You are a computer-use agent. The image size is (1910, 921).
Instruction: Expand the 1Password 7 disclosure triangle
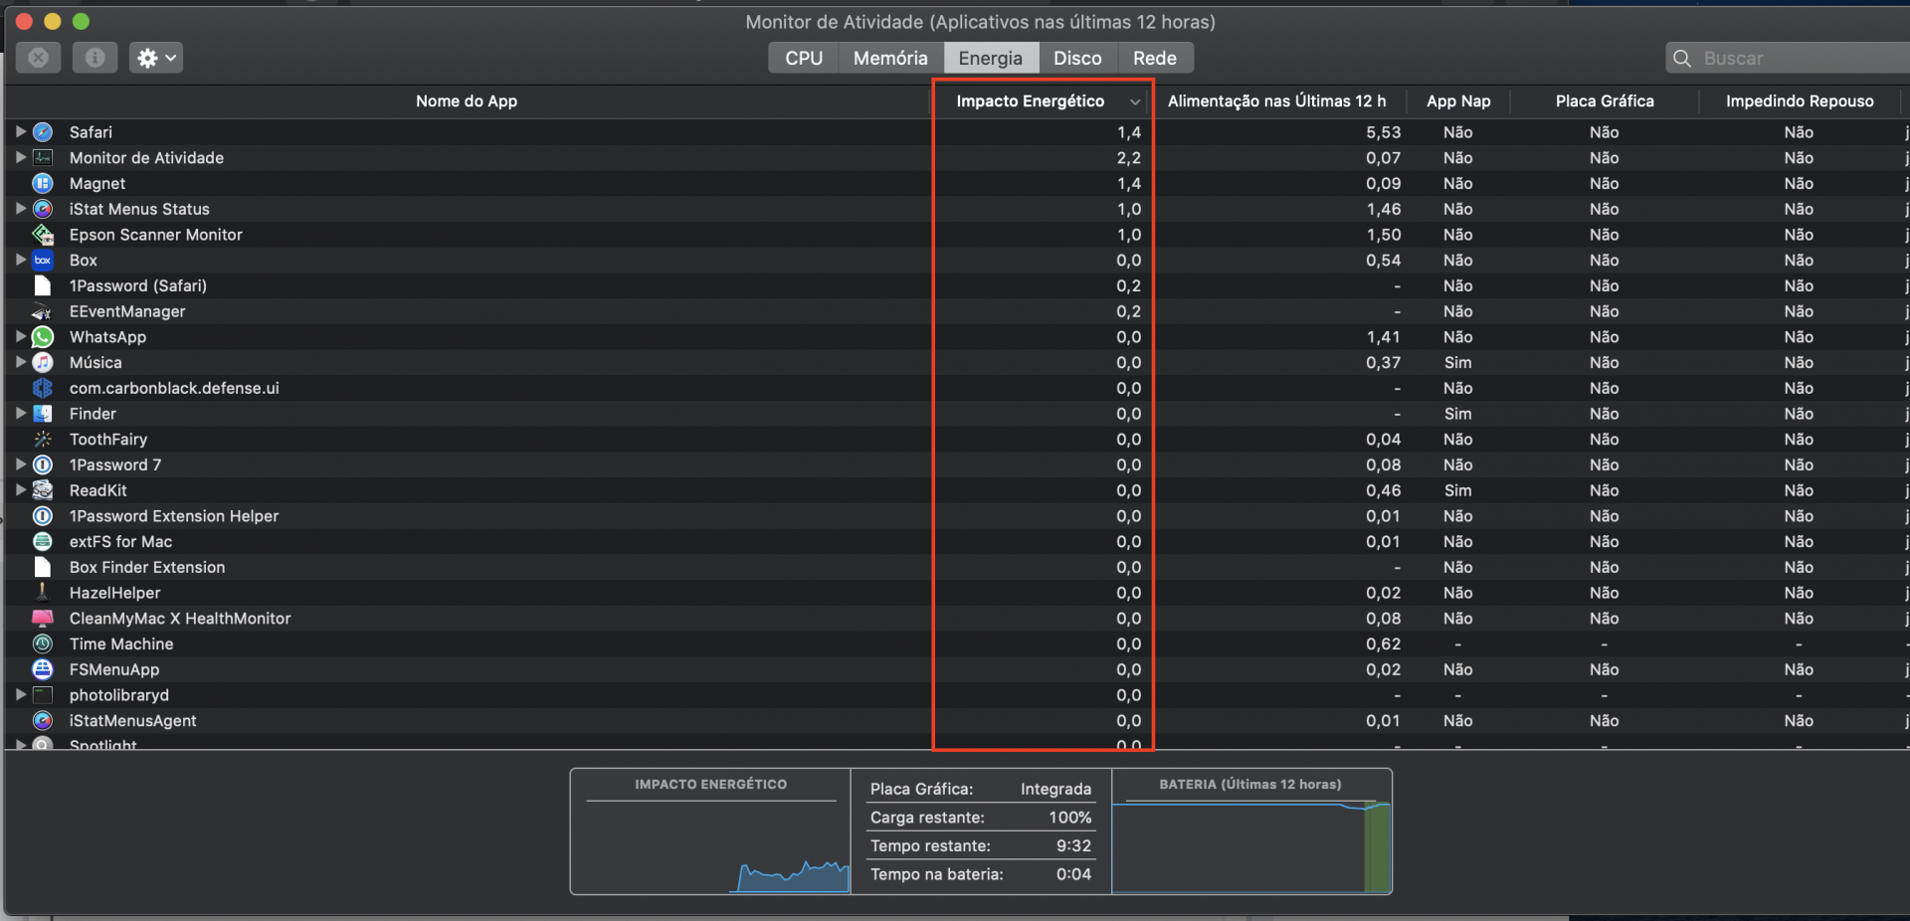point(20,464)
